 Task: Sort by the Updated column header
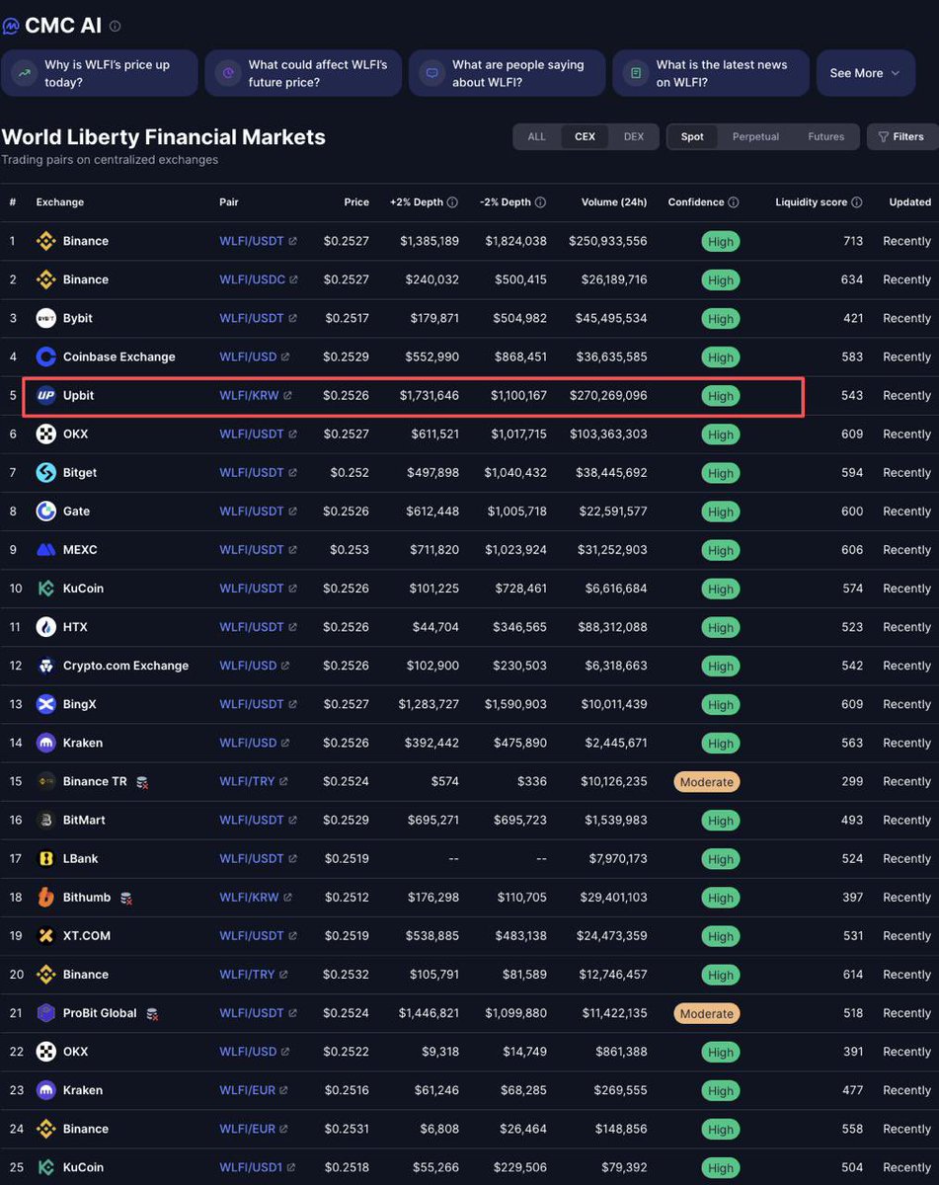[x=909, y=202]
